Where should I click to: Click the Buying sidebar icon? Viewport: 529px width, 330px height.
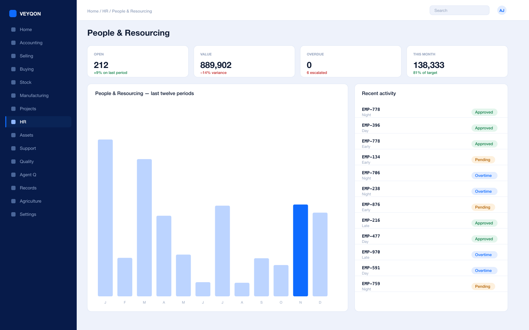(x=13, y=69)
